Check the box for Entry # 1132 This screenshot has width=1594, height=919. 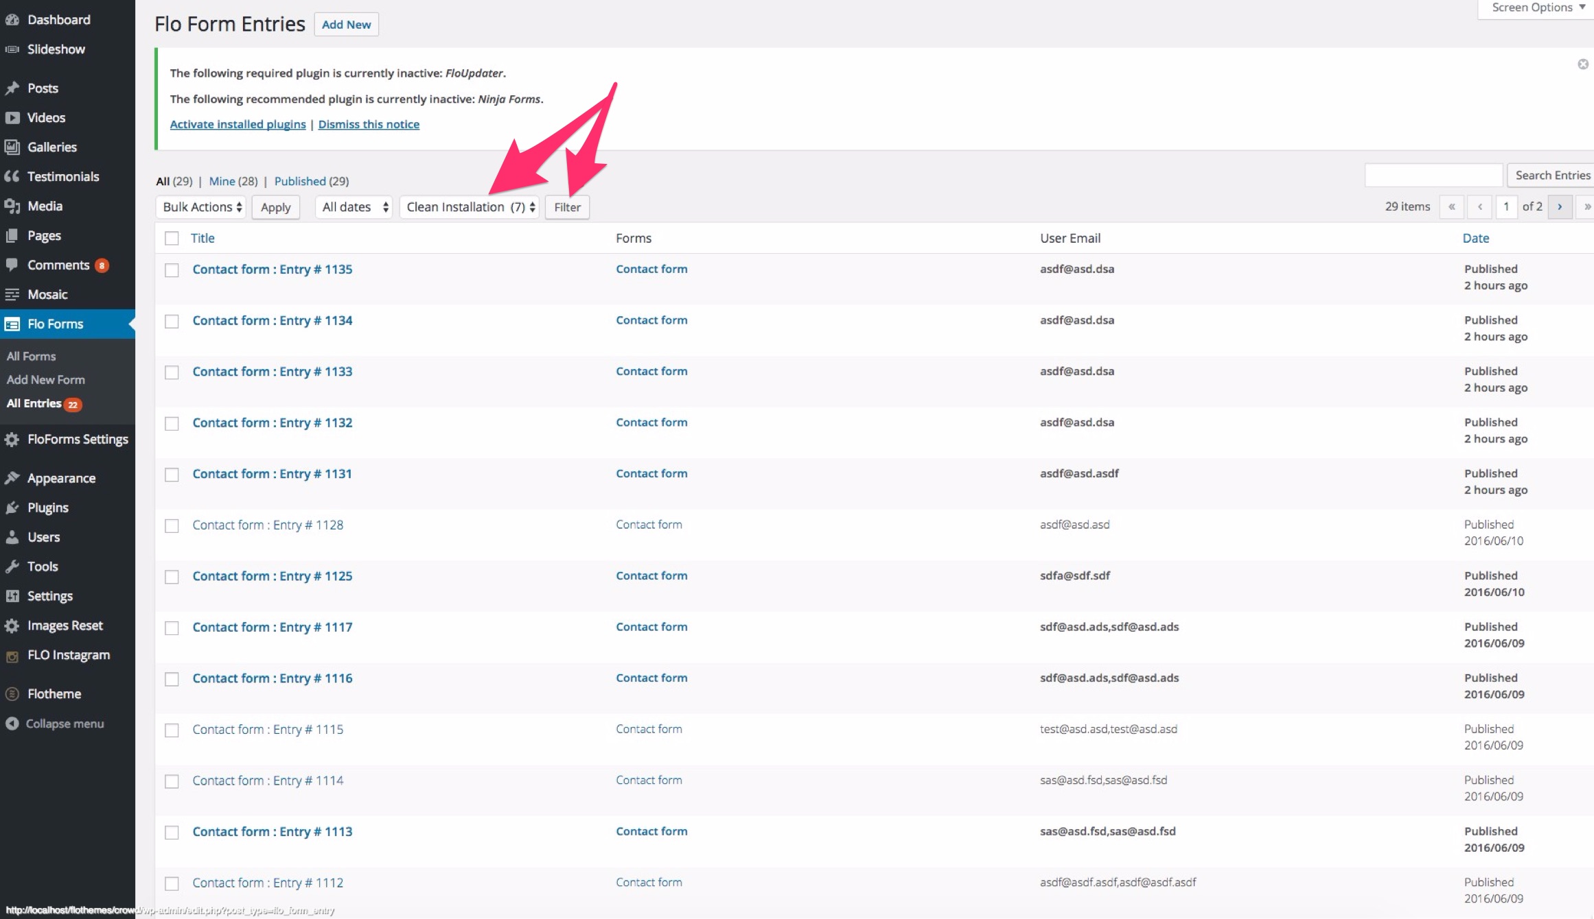click(x=172, y=423)
